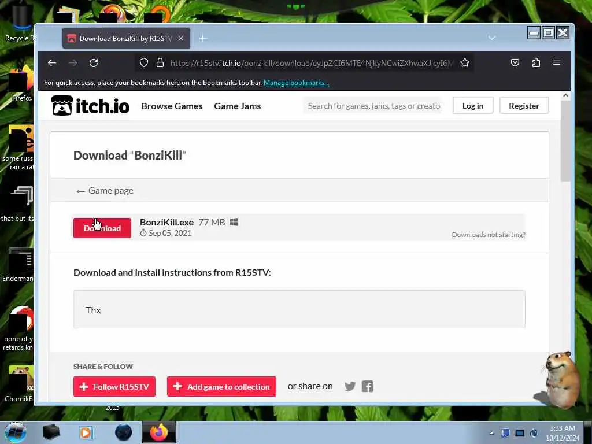The width and height of the screenshot is (592, 444).
Task: Open Browse Games menu item
Action: point(172,106)
